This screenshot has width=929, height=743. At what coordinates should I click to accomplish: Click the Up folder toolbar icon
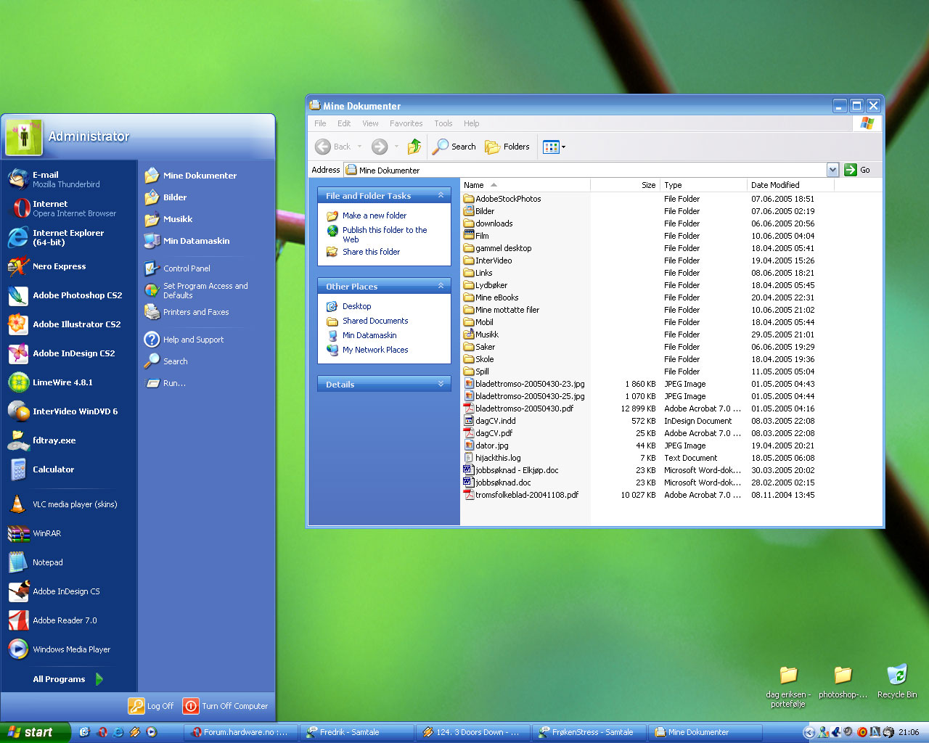tap(414, 147)
